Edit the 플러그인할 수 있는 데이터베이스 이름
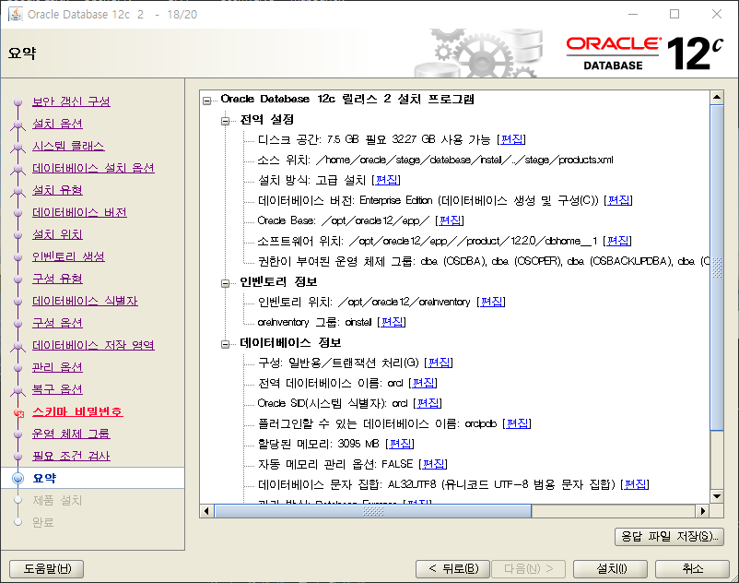Viewport: 739px width, 583px height. 517,423
